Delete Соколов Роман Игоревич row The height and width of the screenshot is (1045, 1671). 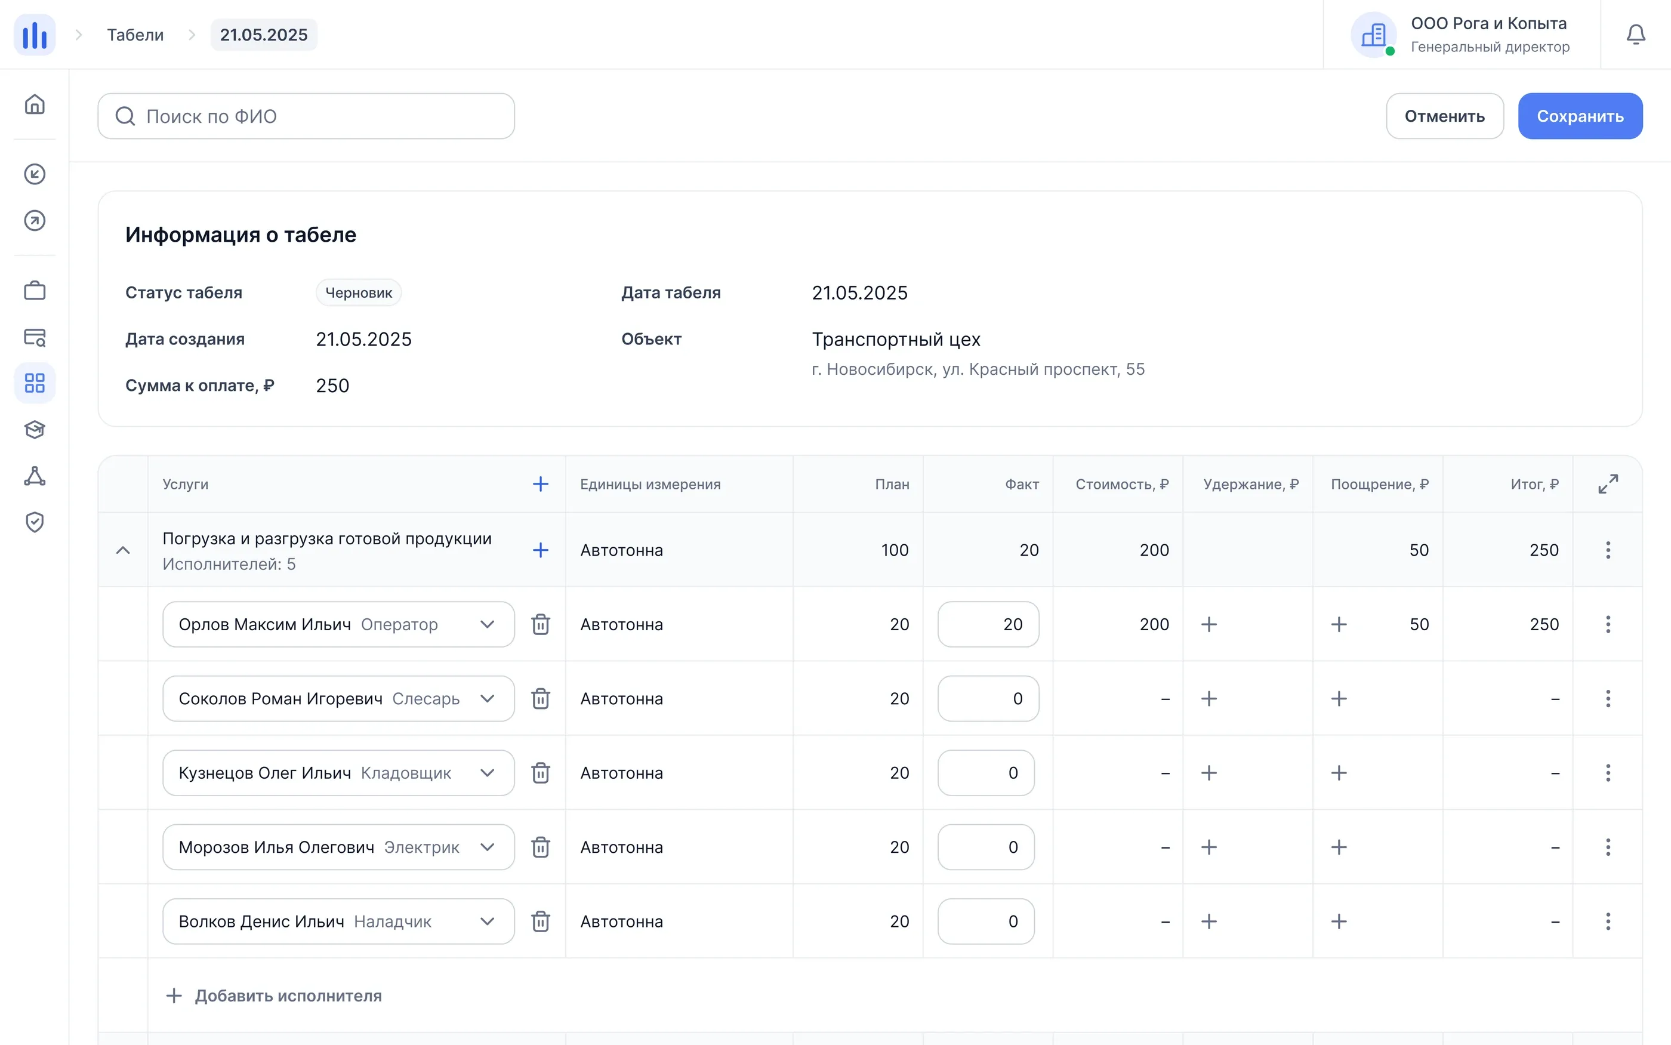point(541,699)
